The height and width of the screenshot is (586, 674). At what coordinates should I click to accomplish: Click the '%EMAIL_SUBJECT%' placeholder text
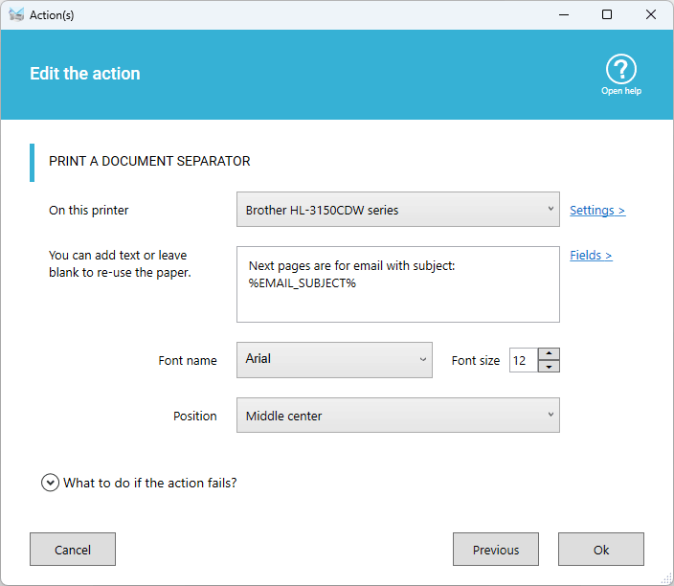303,283
